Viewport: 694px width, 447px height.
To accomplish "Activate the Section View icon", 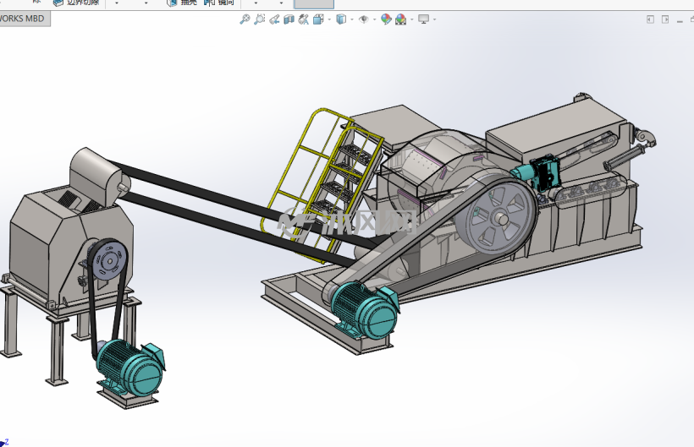I will [x=289, y=19].
